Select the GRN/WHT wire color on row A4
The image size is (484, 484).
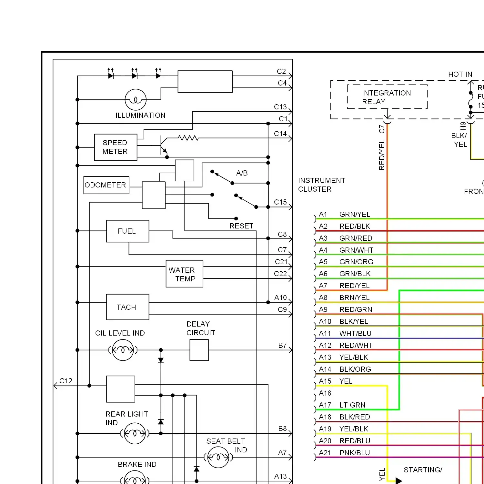pos(356,250)
